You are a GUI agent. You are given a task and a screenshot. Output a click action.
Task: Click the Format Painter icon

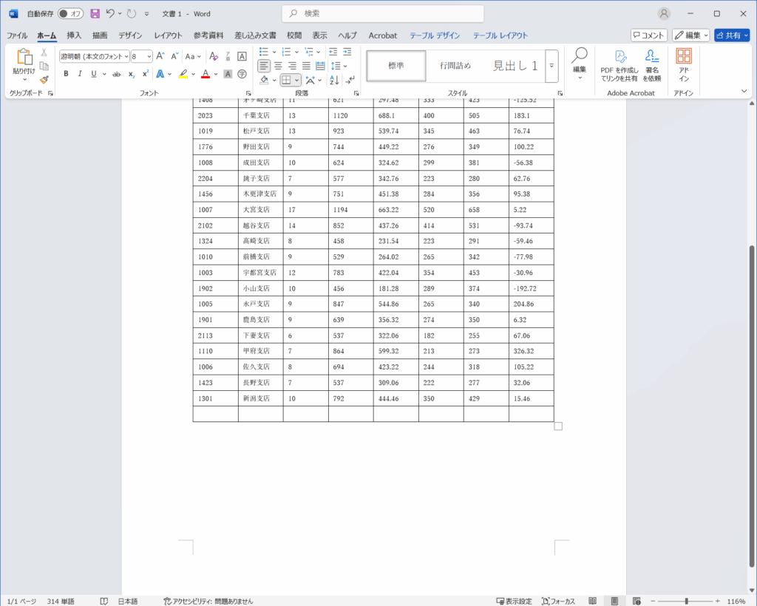pos(44,80)
